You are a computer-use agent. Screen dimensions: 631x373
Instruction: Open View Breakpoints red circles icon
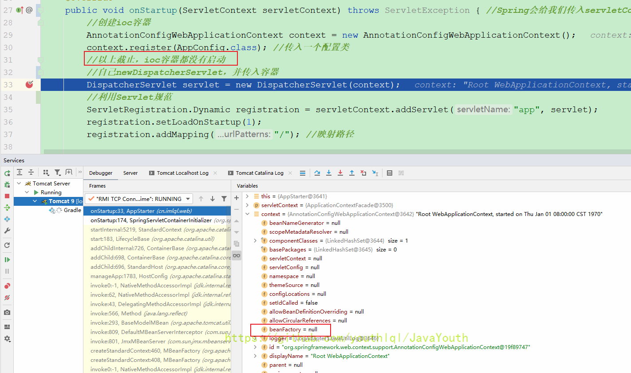(x=7, y=286)
